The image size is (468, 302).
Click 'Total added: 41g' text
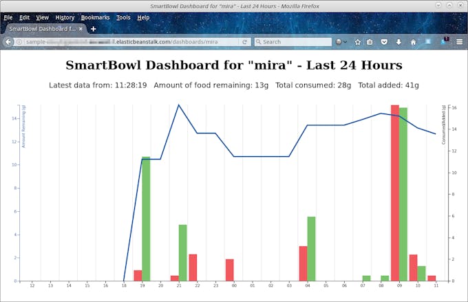(388, 85)
